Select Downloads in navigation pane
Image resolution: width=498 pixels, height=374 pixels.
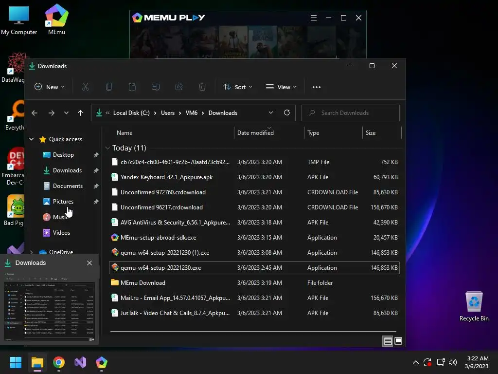click(x=67, y=170)
